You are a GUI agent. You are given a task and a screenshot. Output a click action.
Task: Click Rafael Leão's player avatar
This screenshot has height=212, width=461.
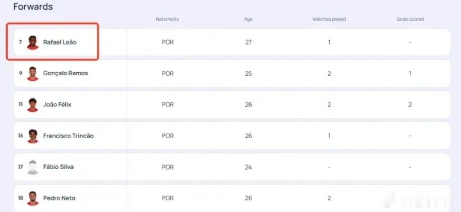point(32,43)
